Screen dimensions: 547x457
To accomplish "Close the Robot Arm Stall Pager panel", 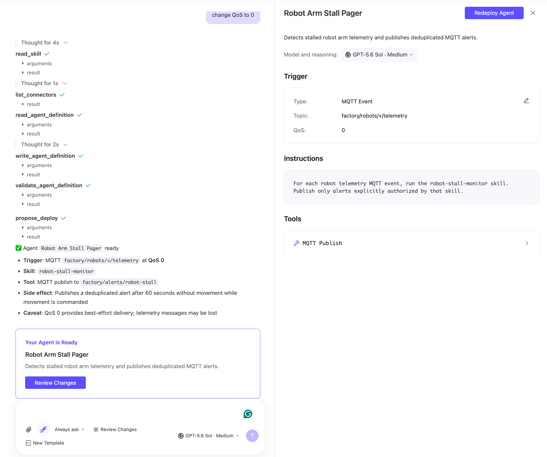I will pyautogui.click(x=533, y=13).
